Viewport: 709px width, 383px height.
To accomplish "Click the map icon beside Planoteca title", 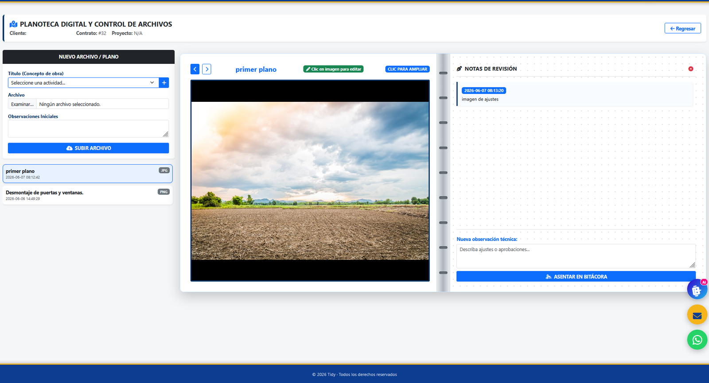I will click(x=14, y=24).
